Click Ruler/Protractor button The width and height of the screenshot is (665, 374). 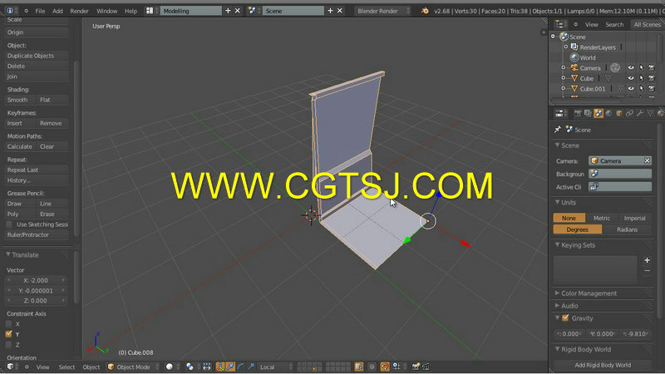(36, 234)
